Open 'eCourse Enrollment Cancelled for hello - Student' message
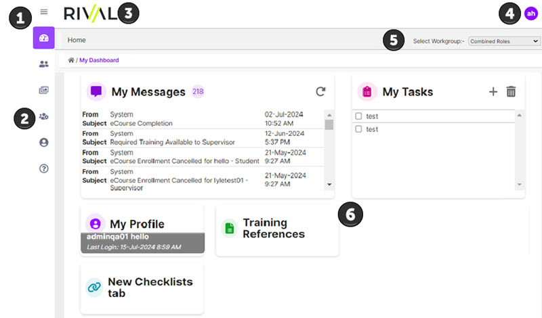Image resolution: width=542 pixels, height=318 pixels. pyautogui.click(x=203, y=157)
